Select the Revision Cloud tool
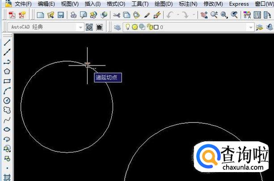 [7, 110]
